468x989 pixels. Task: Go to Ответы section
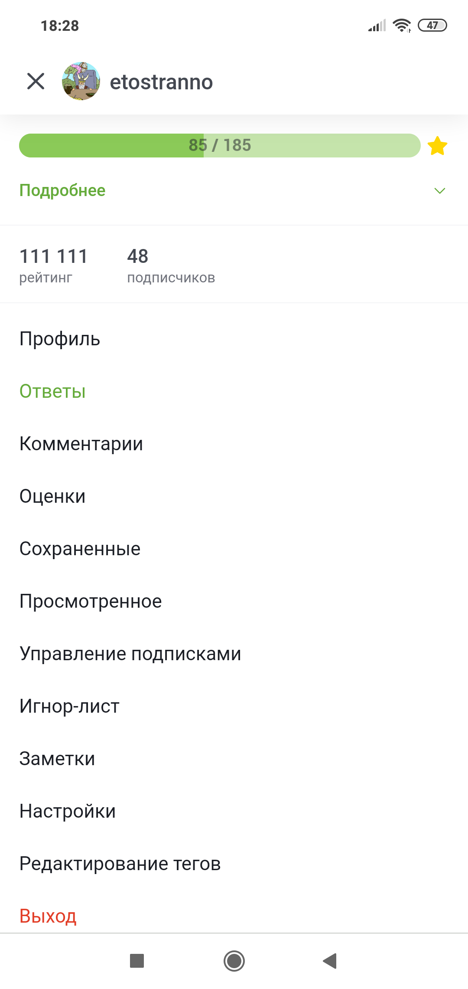(x=52, y=391)
